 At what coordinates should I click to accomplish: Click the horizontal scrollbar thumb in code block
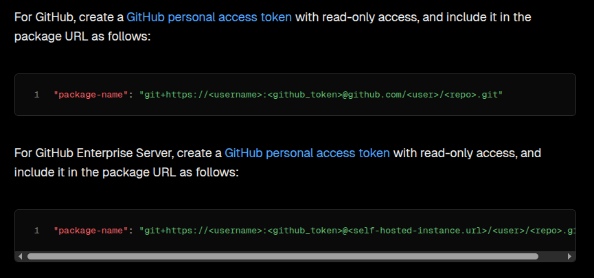[283, 257]
